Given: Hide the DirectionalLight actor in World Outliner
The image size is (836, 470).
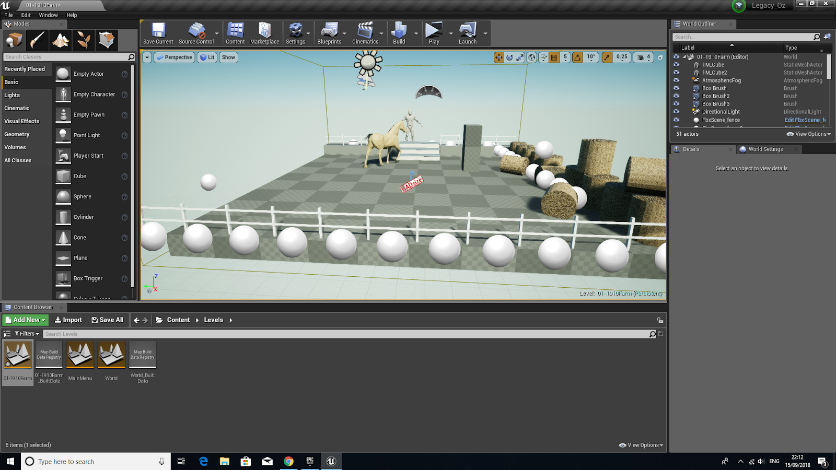Looking at the screenshot, I should click(x=677, y=112).
